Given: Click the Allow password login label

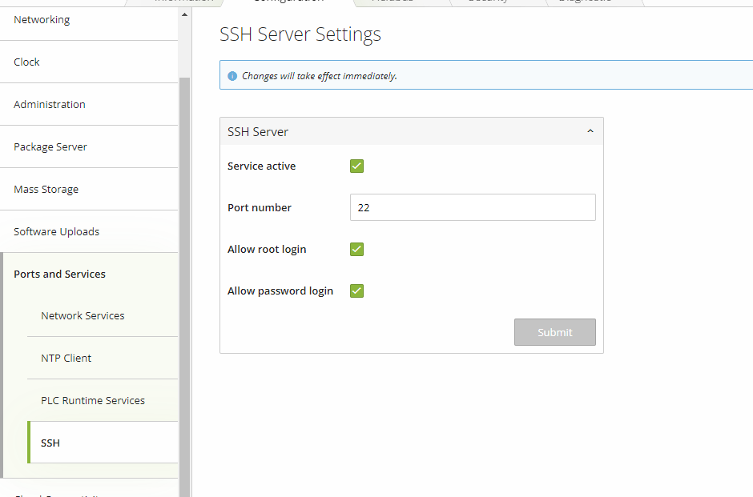Looking at the screenshot, I should [x=280, y=291].
